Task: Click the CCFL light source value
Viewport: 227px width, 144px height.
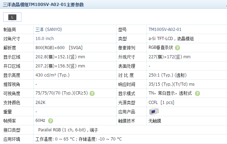Action: click(154, 103)
